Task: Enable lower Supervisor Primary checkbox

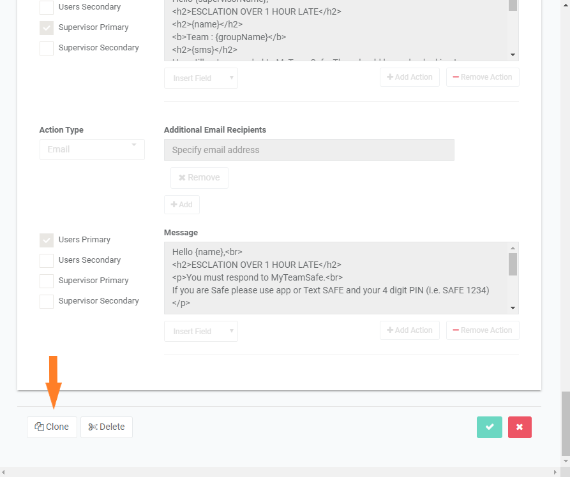Action: coord(47,281)
